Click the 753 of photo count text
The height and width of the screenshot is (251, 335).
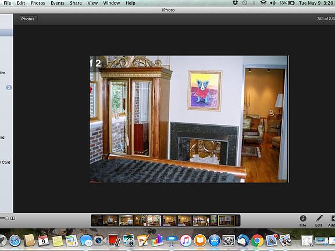[x=326, y=19]
